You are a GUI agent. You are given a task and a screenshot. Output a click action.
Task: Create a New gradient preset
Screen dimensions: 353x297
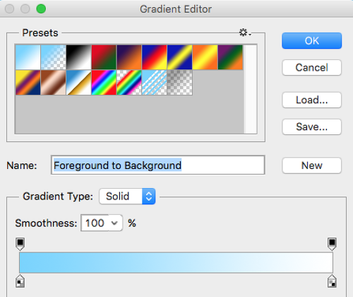tap(311, 165)
